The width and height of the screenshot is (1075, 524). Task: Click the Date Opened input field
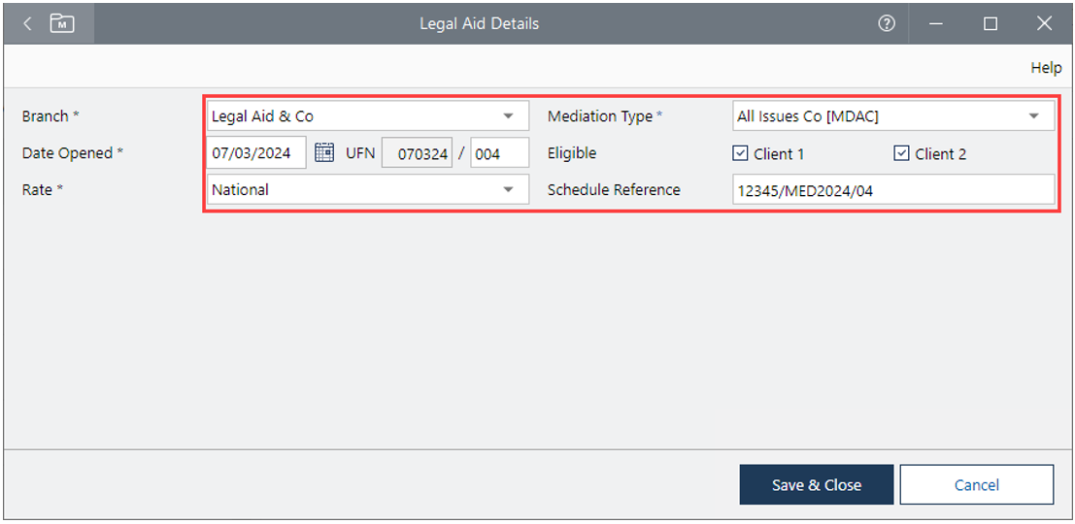256,153
